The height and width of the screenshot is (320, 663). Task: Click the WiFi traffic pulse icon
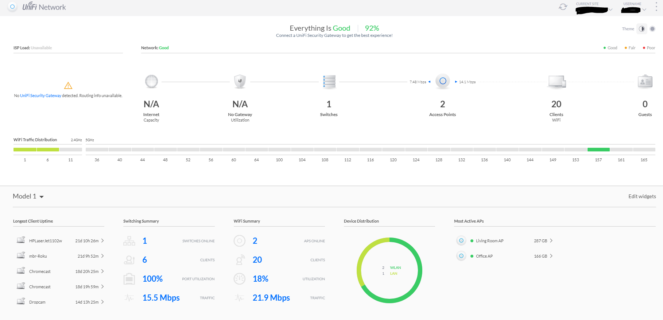tap(240, 298)
